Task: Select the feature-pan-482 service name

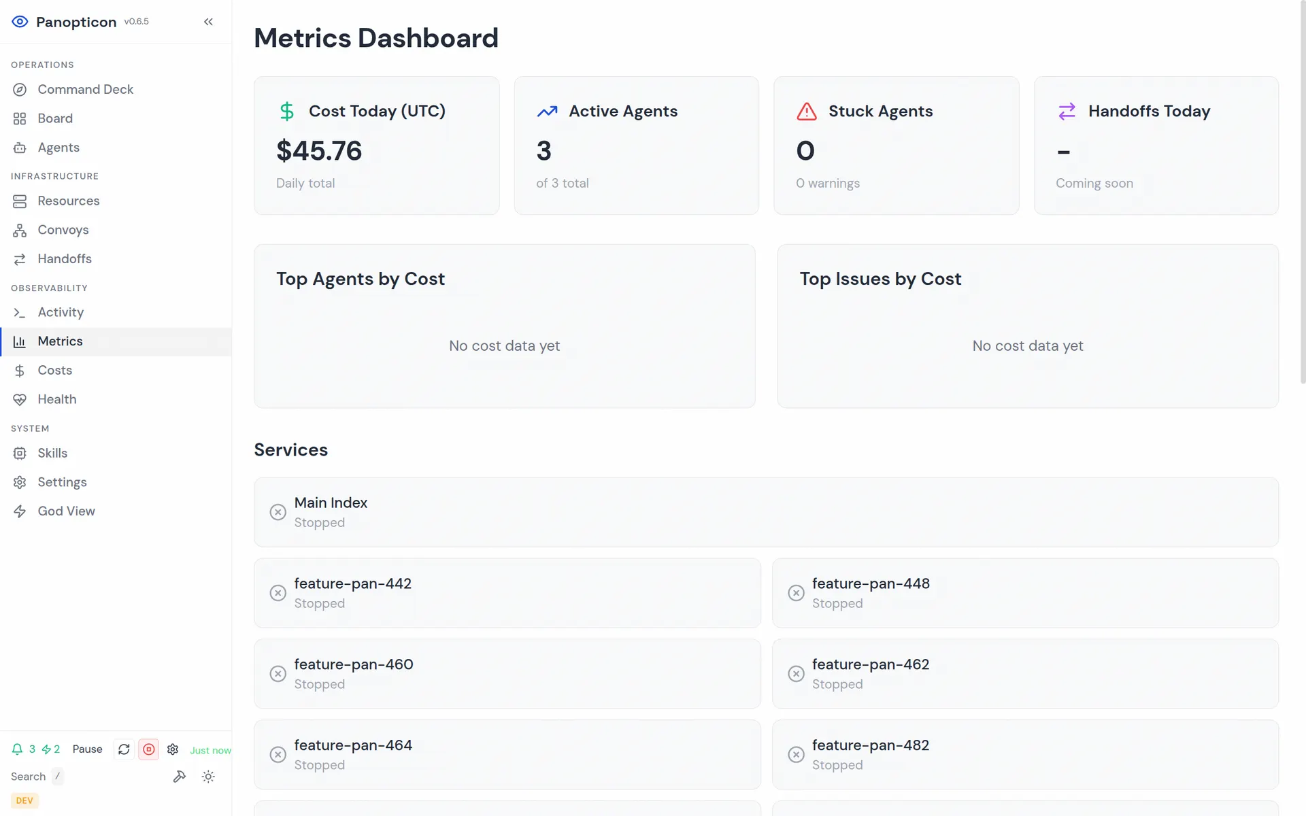Action: (x=871, y=745)
